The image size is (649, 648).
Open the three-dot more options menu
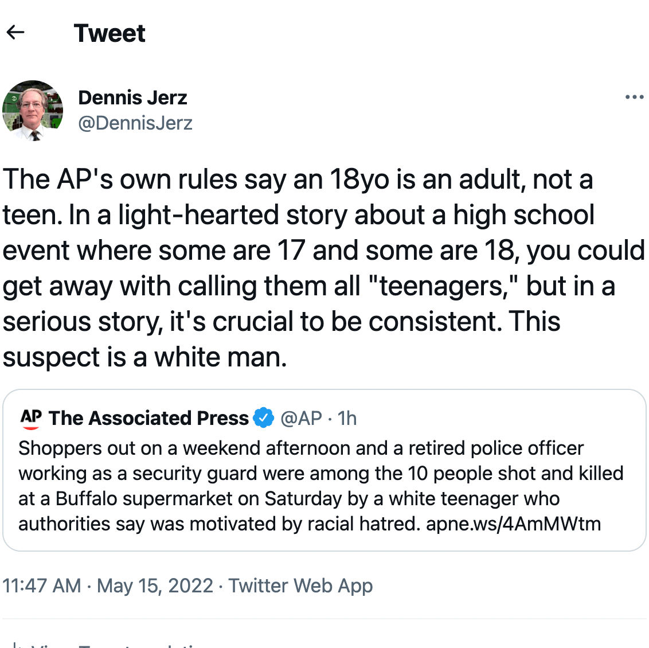[x=634, y=97]
